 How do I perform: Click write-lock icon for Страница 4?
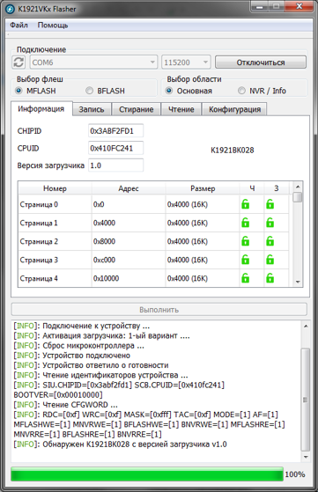(x=270, y=278)
